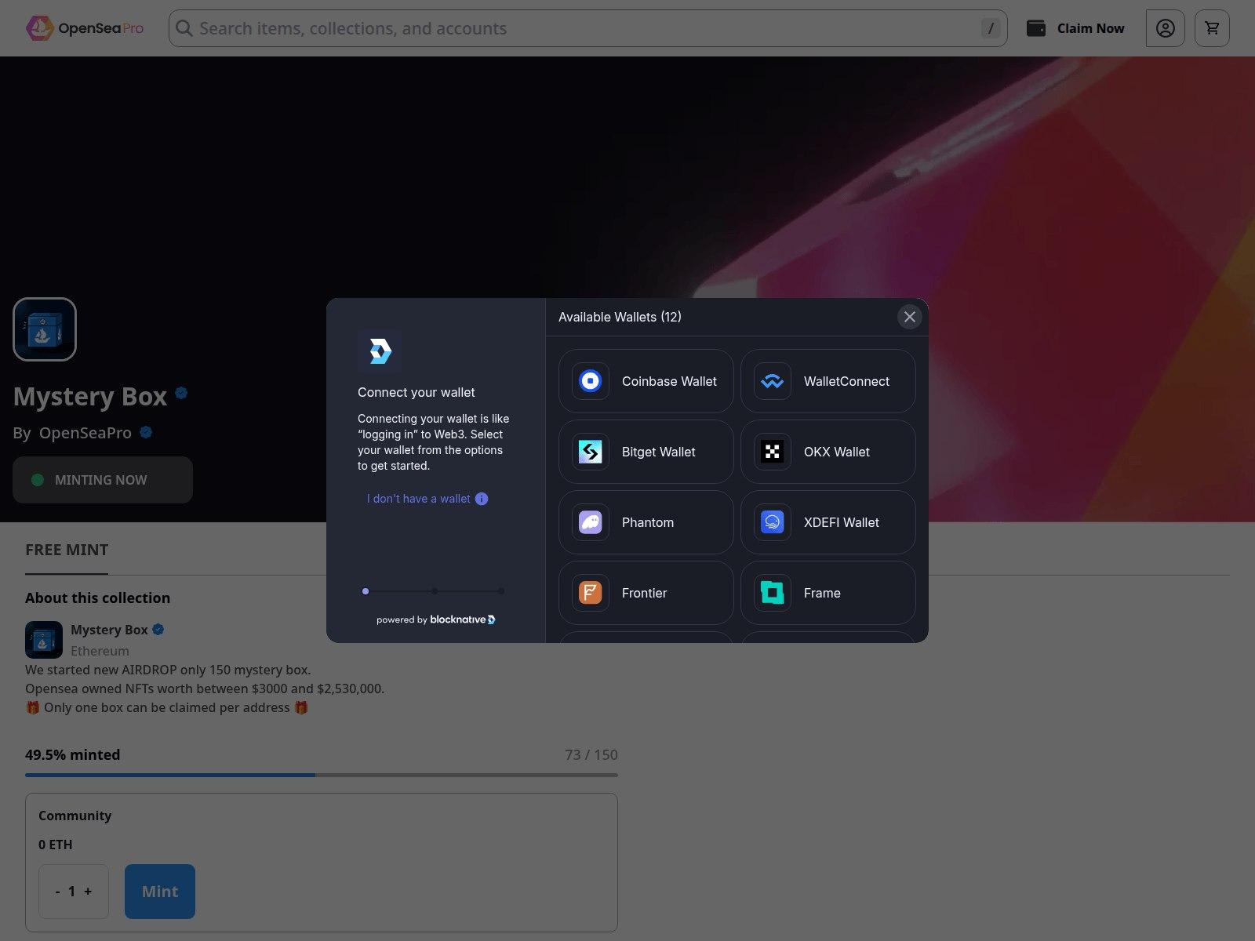
Task: Click the verified badge next to Mystery Box title
Action: [181, 393]
